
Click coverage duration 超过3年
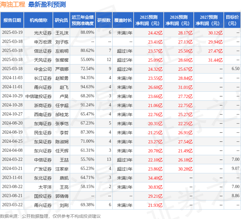(125, 160)
